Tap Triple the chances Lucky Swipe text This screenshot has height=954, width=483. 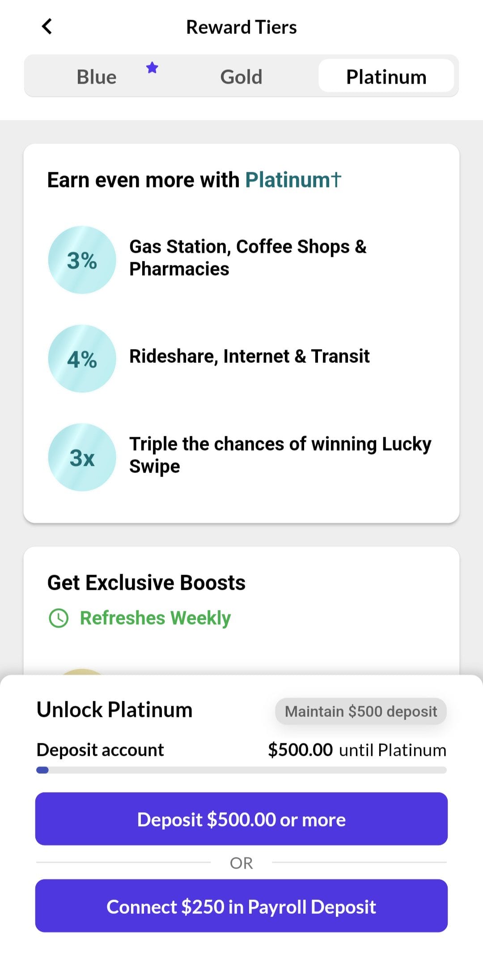coord(280,455)
